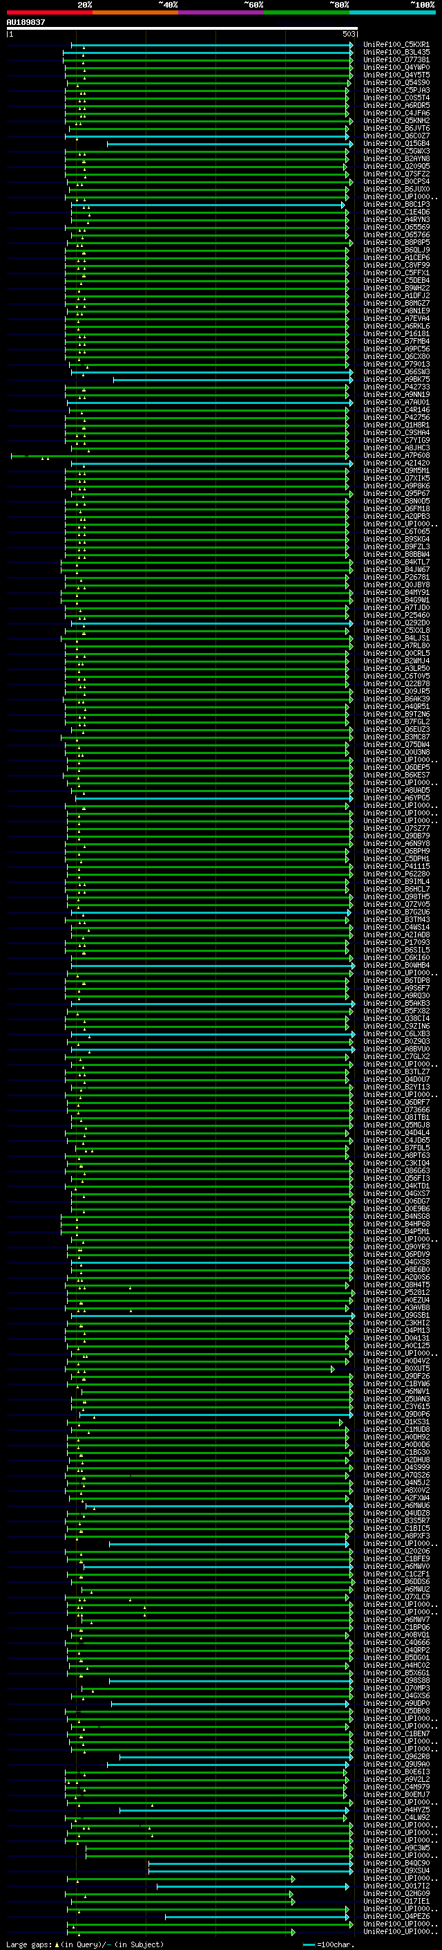Click the red 20% identity color segment

click(x=49, y=12)
